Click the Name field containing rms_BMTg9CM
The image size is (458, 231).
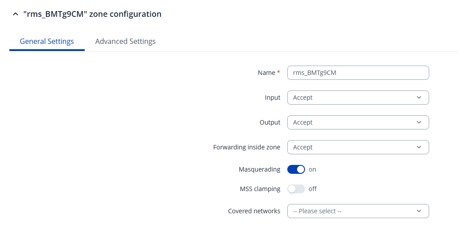coord(358,73)
